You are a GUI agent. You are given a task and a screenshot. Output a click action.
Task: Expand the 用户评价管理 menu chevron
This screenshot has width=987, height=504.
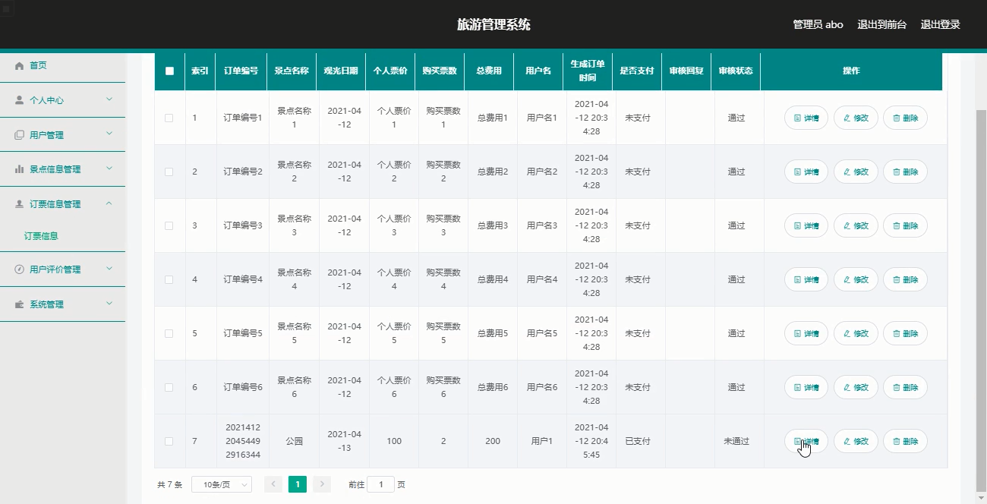tap(109, 269)
